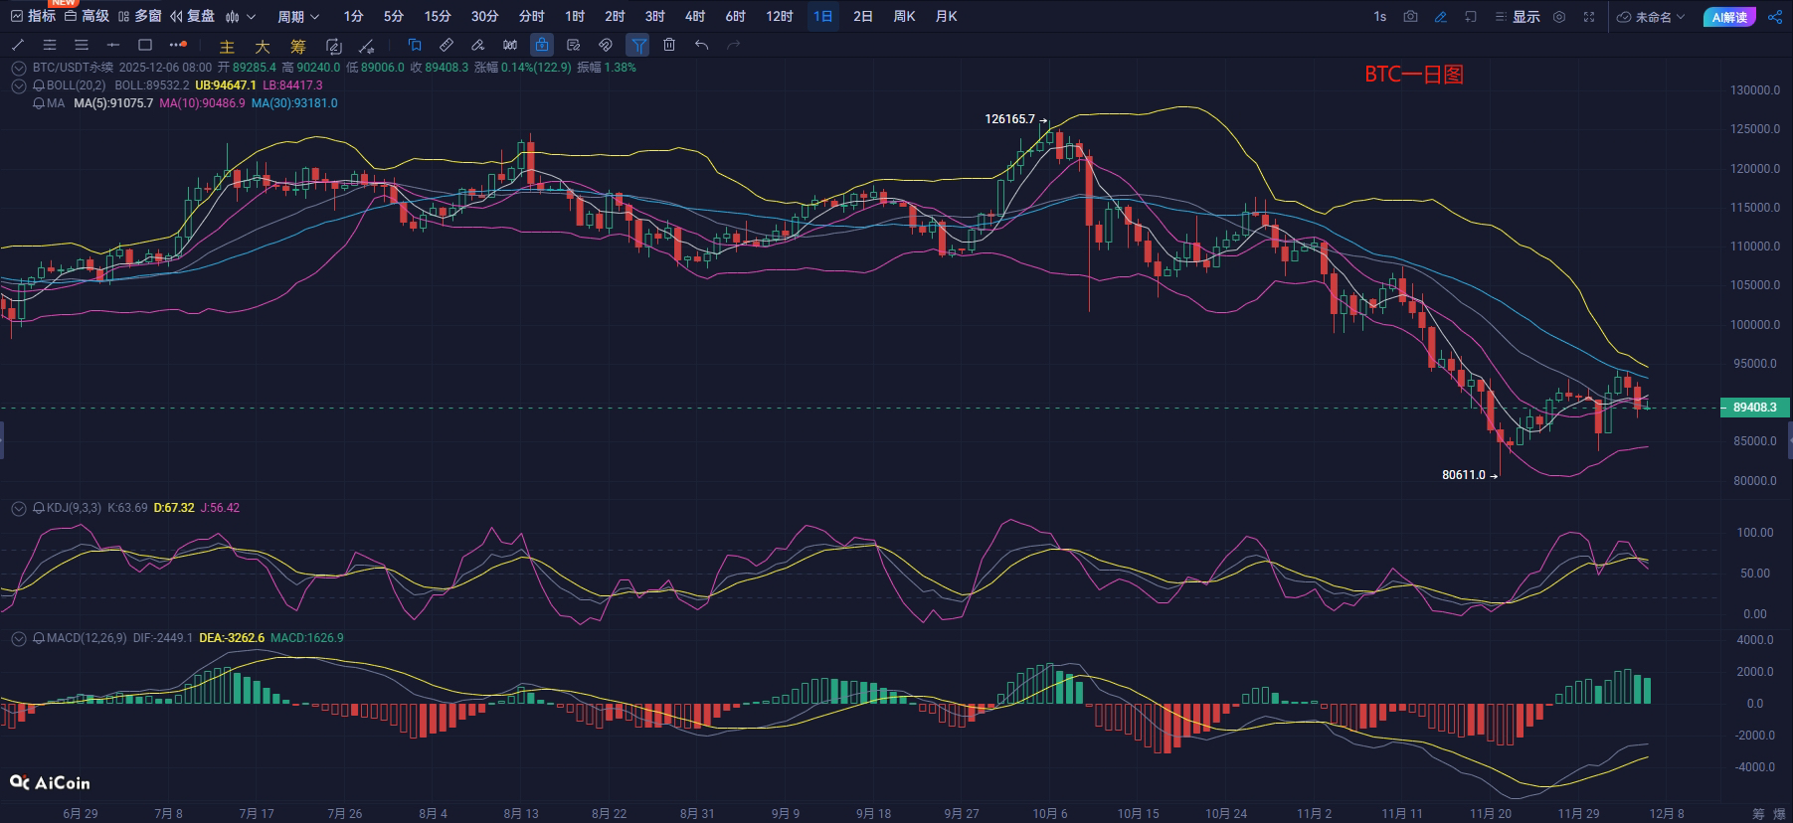This screenshot has height=823, width=1793.
Task: Click the camera screenshot icon
Action: (1410, 17)
